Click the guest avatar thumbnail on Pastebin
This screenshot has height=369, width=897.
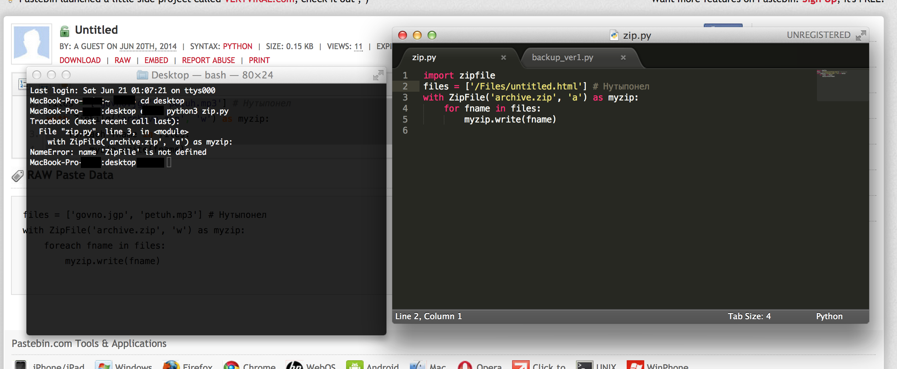32,44
